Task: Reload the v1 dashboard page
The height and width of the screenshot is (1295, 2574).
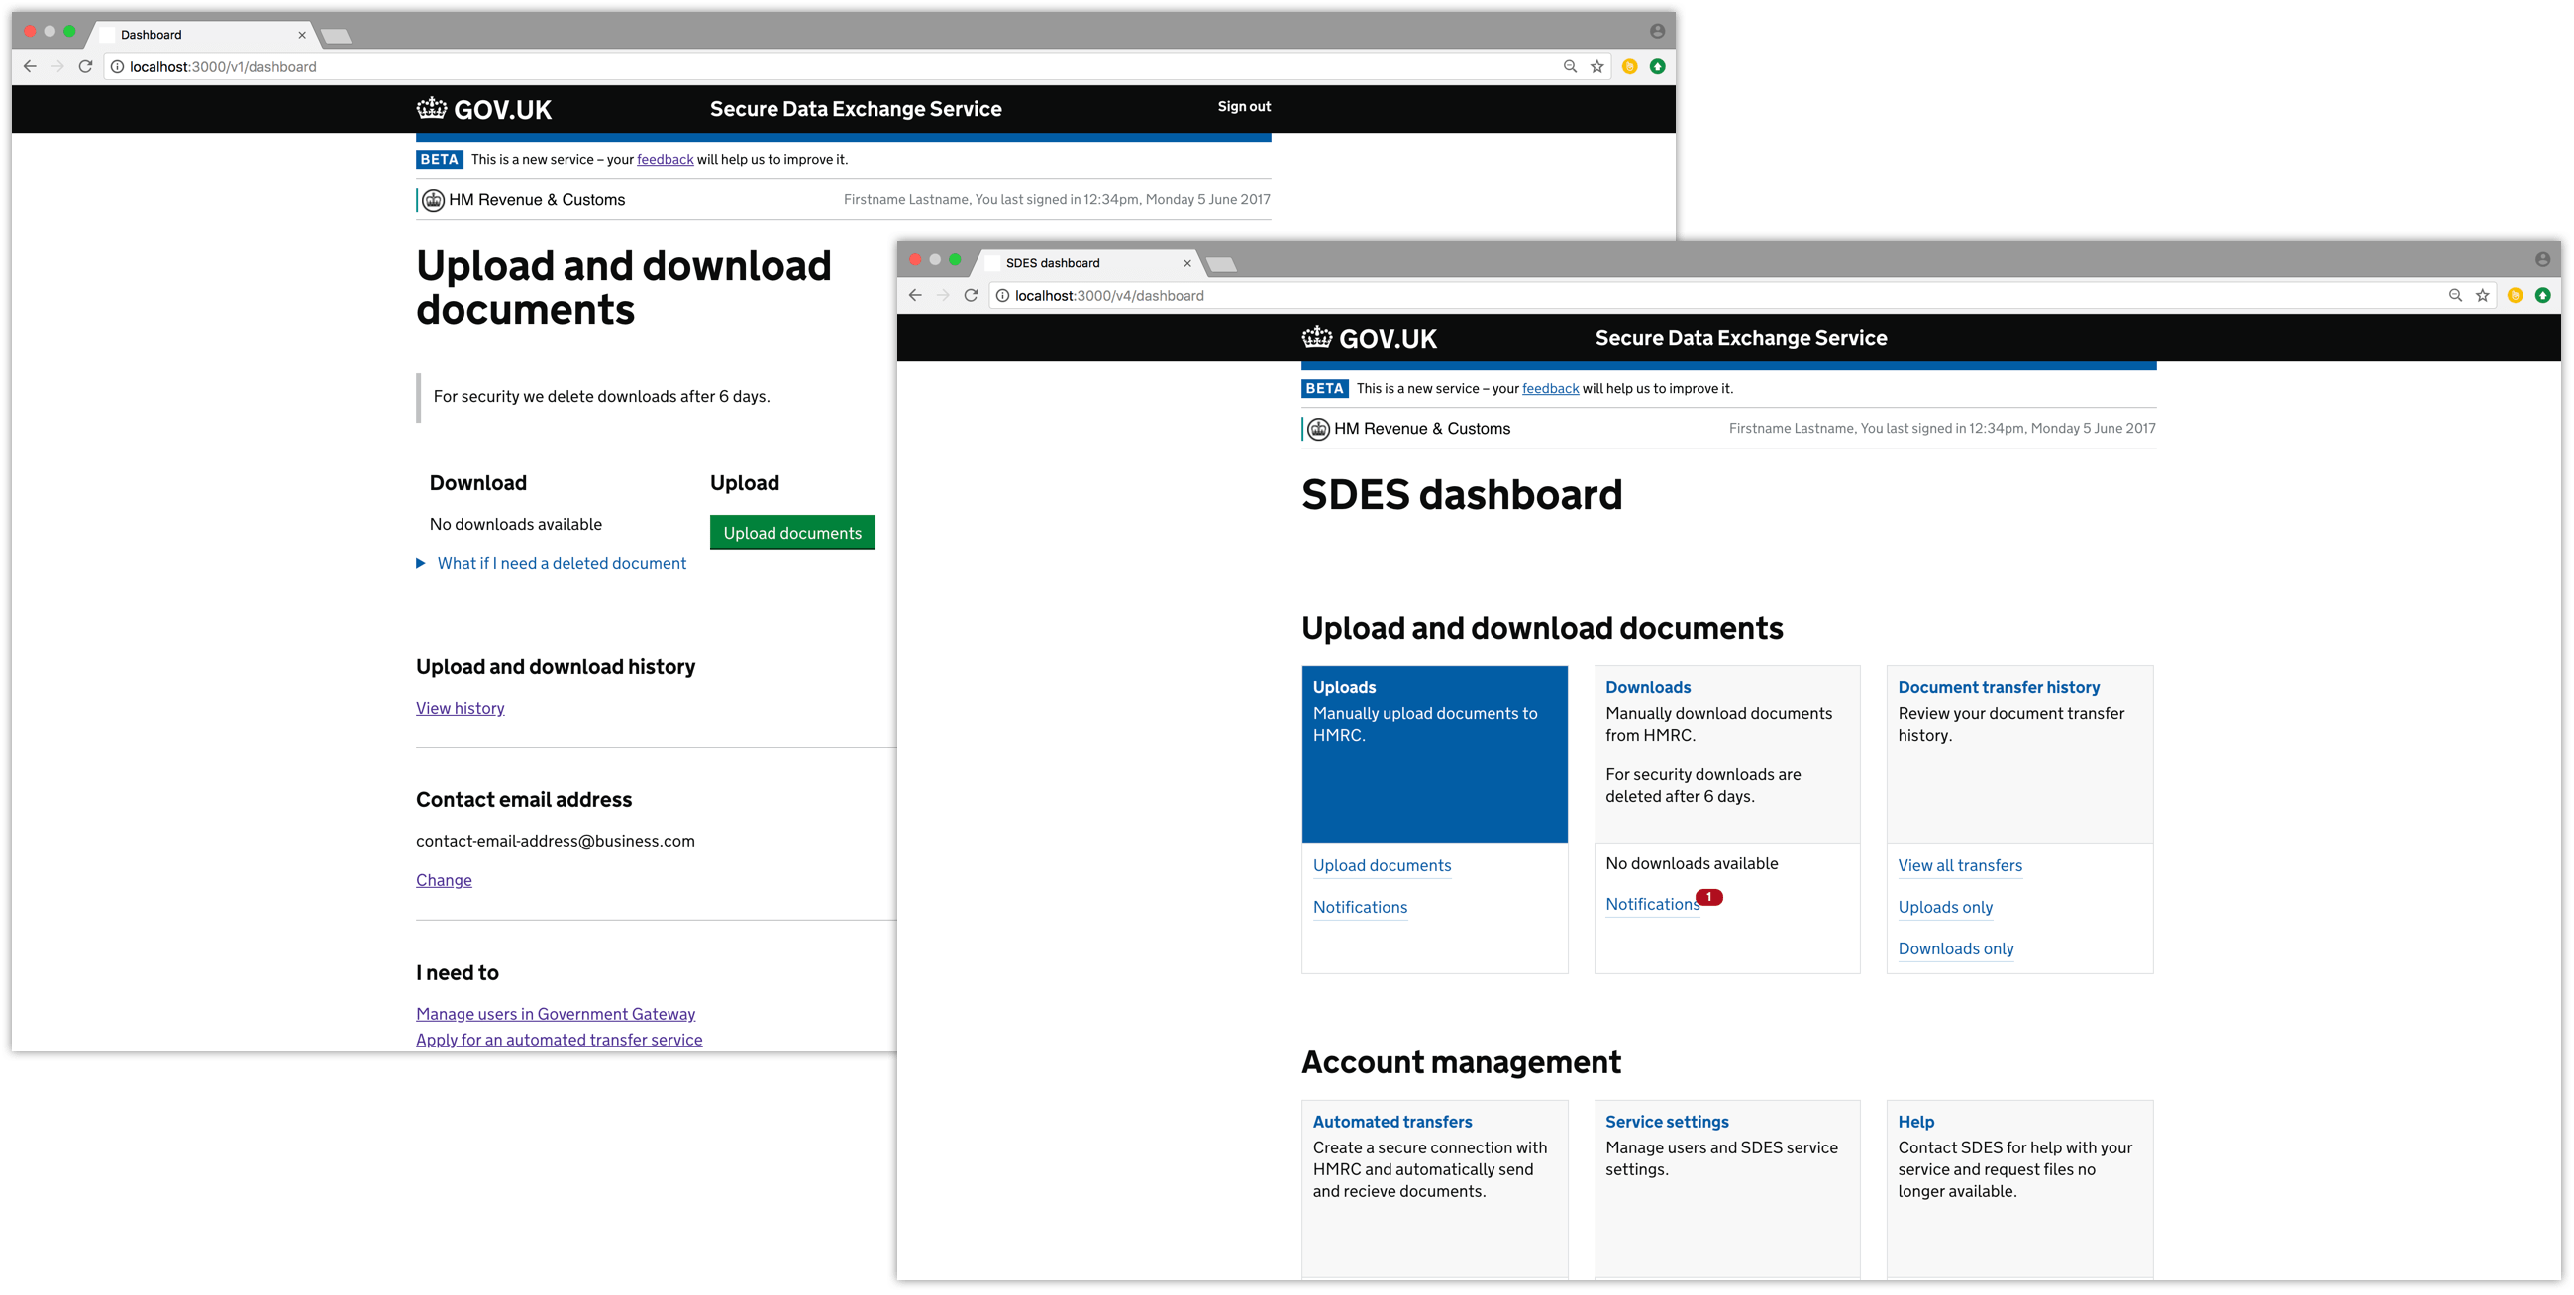Action: (x=86, y=67)
